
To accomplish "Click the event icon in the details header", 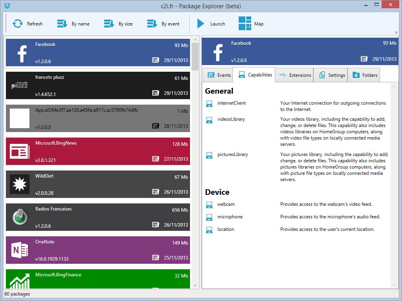I will tap(364, 59).
